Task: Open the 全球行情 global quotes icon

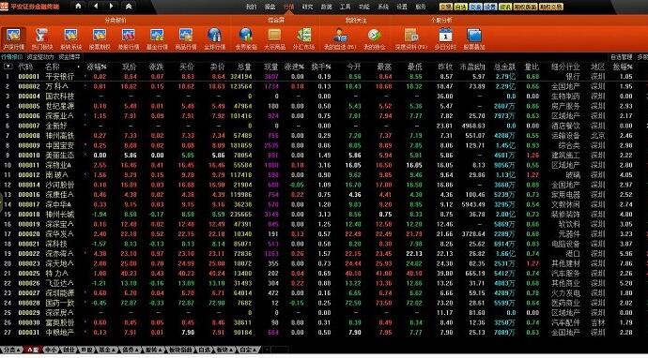Action: click(214, 38)
